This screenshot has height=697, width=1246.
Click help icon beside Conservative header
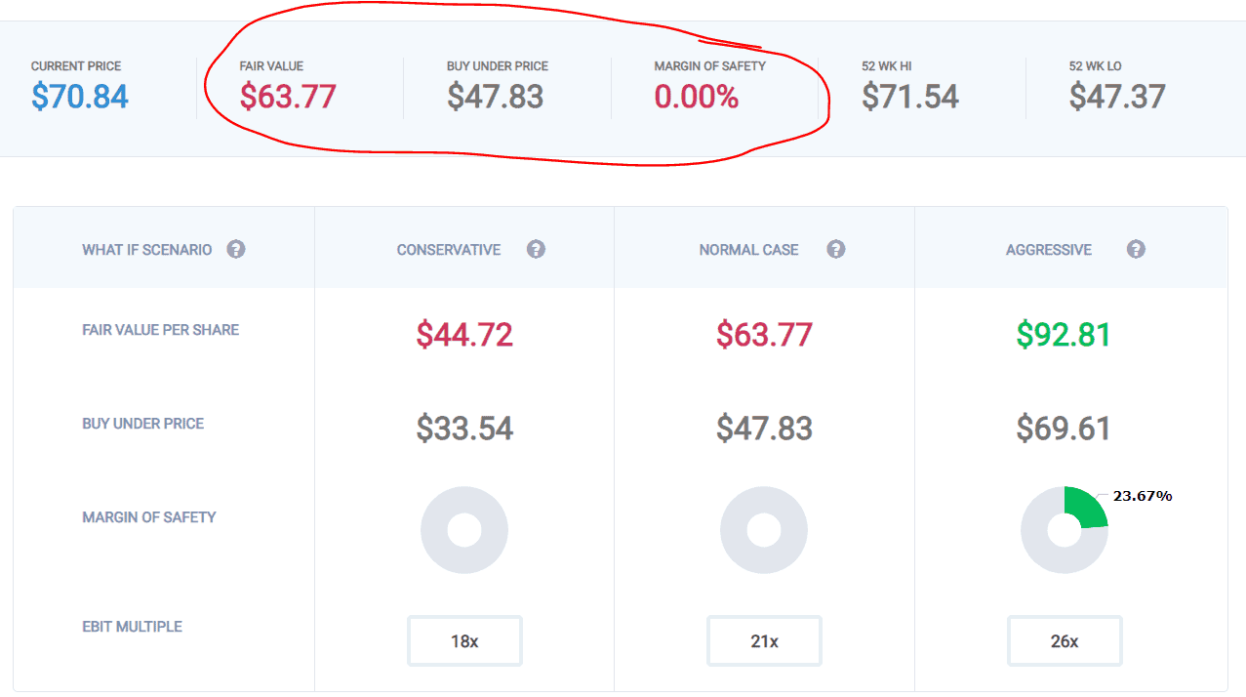coord(536,249)
